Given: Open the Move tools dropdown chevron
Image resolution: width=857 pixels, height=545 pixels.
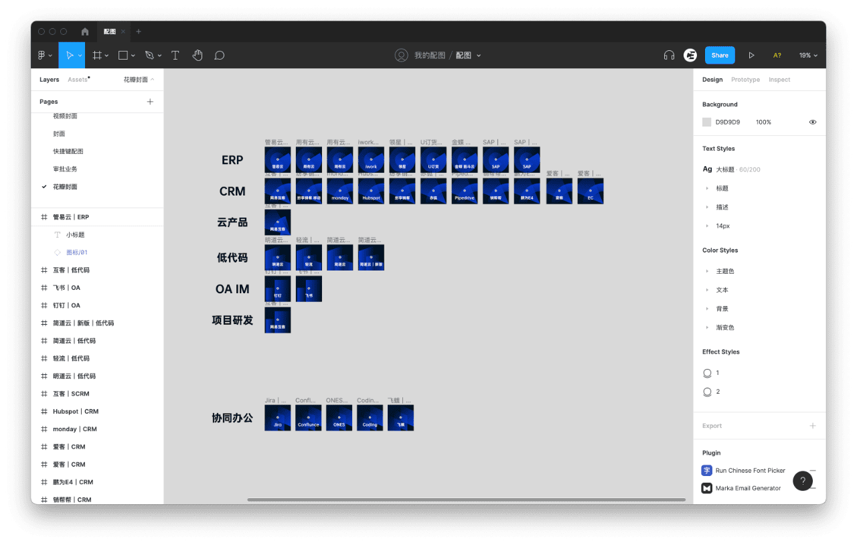Looking at the screenshot, I should 80,56.
